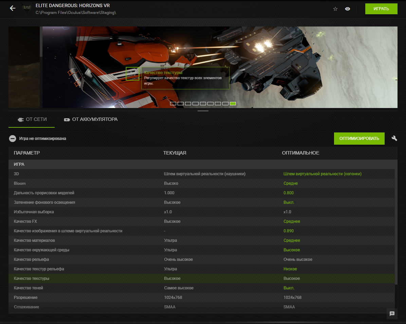Screen dimensions: 406x324
Task: Click optimal value Шлем виртуальной реальности (колонки)
Action: click(322, 174)
